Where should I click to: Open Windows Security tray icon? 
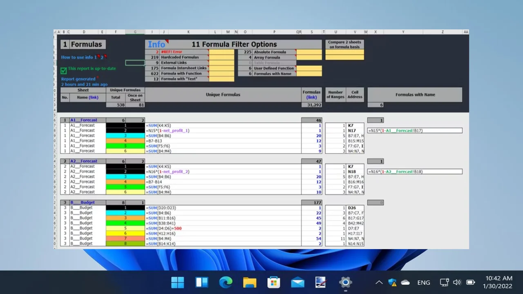(392, 282)
